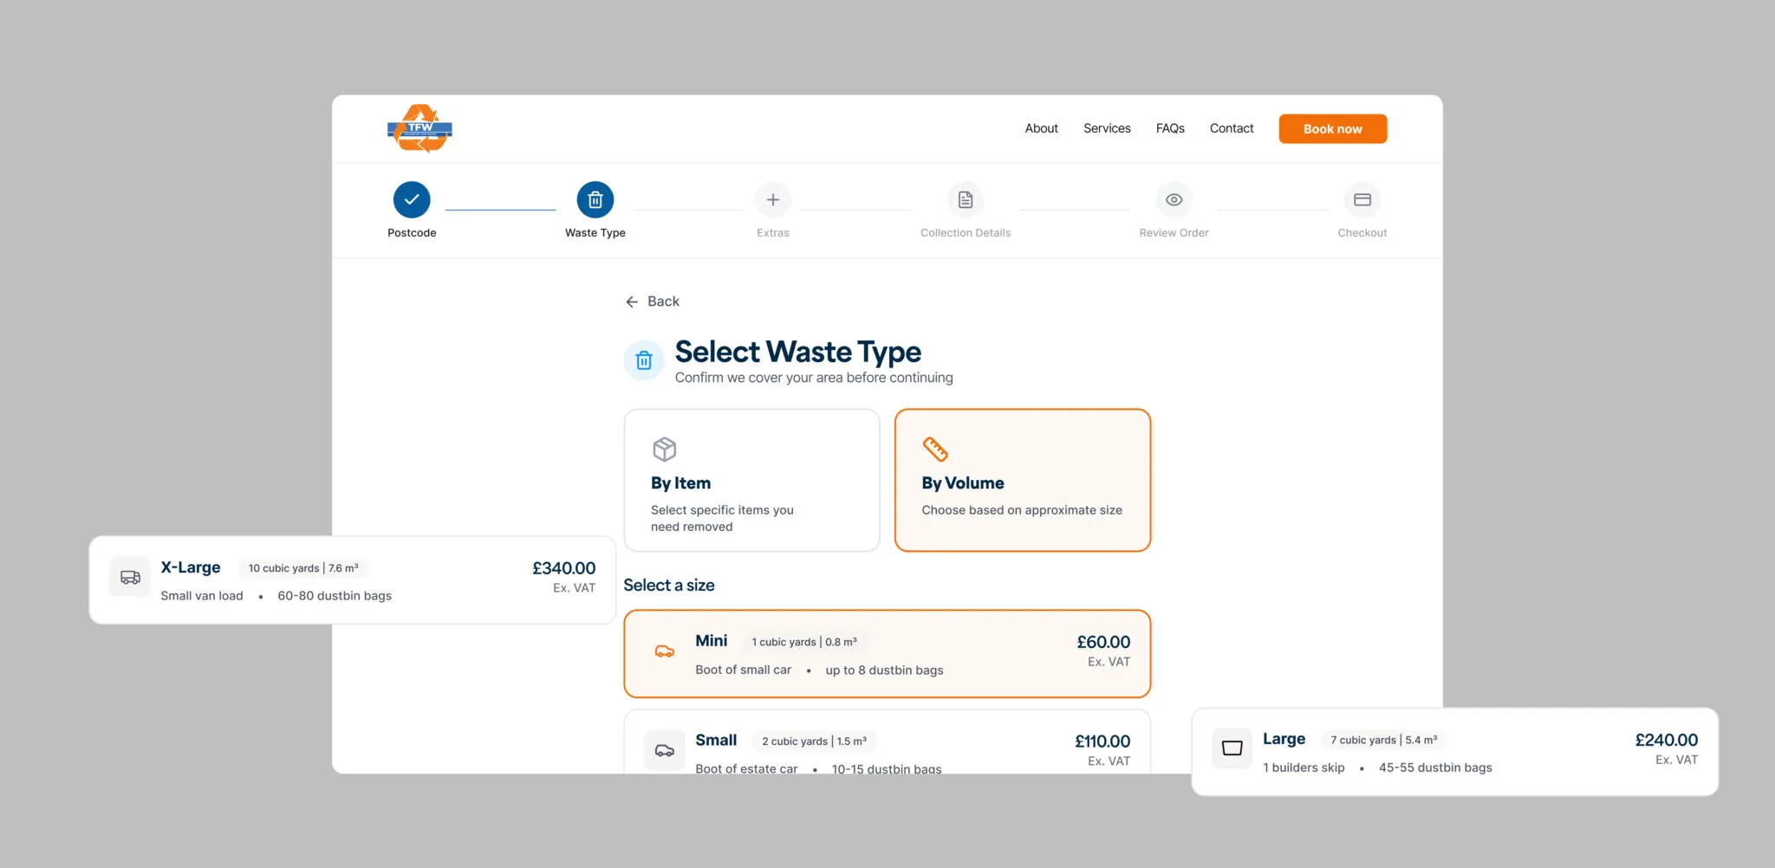Click the 1 cubic yards badge

[804, 642]
